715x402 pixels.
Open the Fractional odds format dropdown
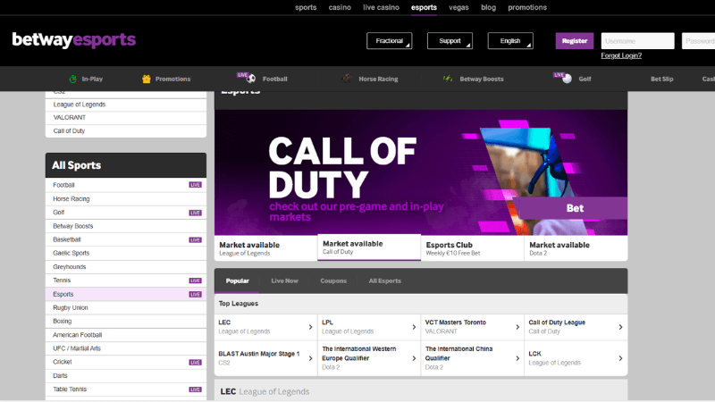390,41
